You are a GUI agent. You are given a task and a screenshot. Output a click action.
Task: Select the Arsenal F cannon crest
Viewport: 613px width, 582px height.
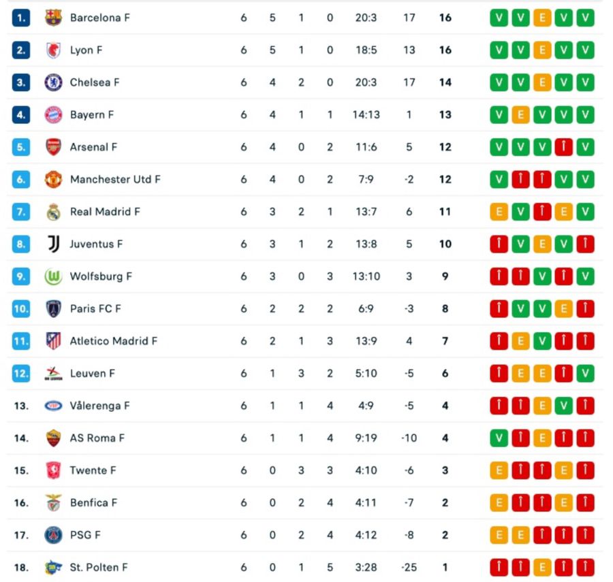click(53, 147)
